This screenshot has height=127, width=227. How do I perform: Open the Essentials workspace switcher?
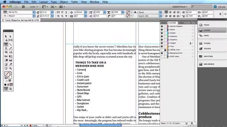[x=180, y=7]
